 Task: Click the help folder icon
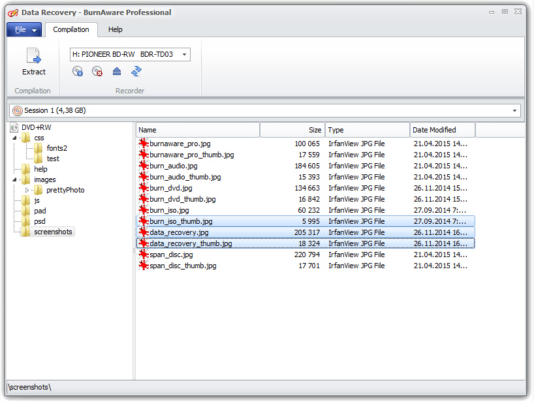click(x=26, y=169)
